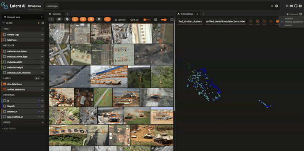Click the panel expand icon beside zoom slider

pos(171,20)
